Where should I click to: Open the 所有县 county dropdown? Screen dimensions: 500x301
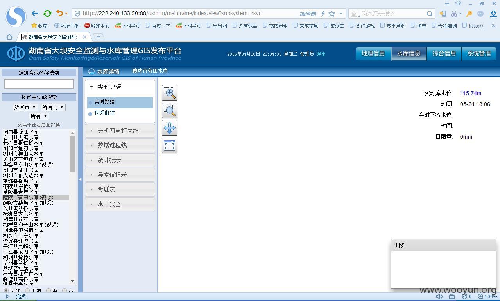coord(53,107)
